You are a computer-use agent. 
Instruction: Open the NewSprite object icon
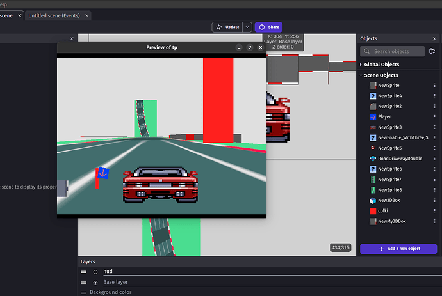373,85
